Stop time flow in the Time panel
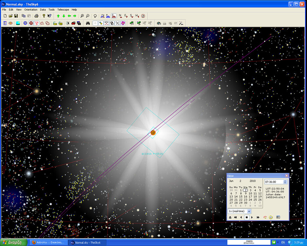This screenshot has width=307, height=246. (x=246, y=217)
